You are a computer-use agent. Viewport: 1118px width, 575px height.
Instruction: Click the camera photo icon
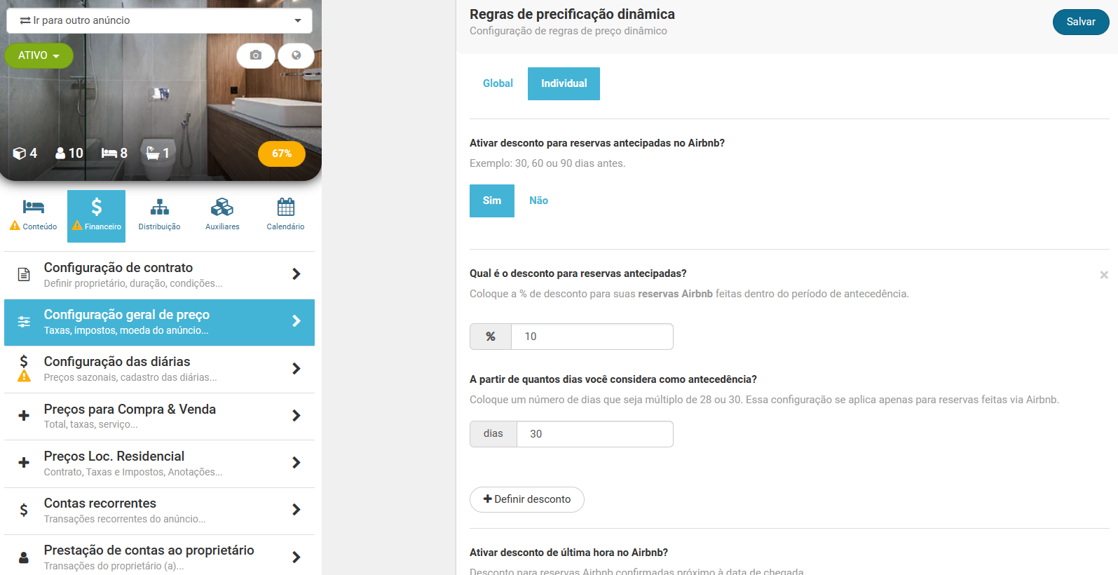[x=256, y=55]
